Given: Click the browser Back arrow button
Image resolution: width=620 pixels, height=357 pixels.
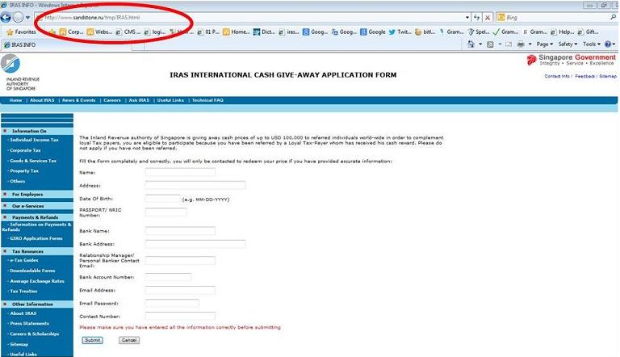Looking at the screenshot, I should point(6,18).
